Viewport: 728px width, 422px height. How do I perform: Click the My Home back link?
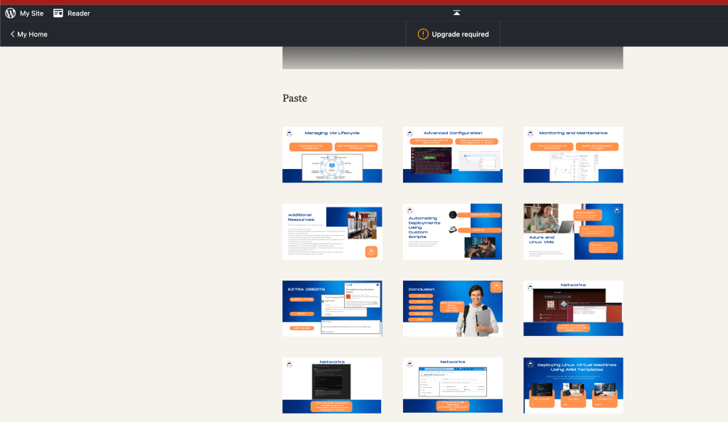[28, 34]
